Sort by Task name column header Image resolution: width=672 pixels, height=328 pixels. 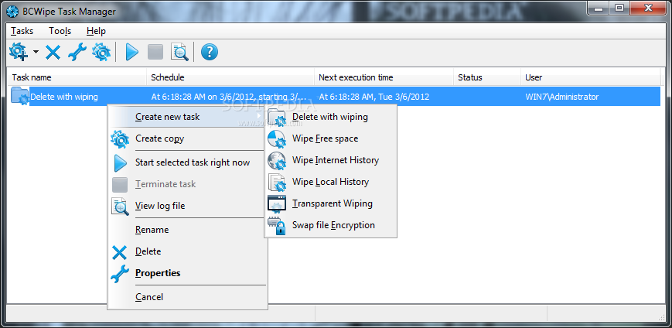[x=77, y=77]
